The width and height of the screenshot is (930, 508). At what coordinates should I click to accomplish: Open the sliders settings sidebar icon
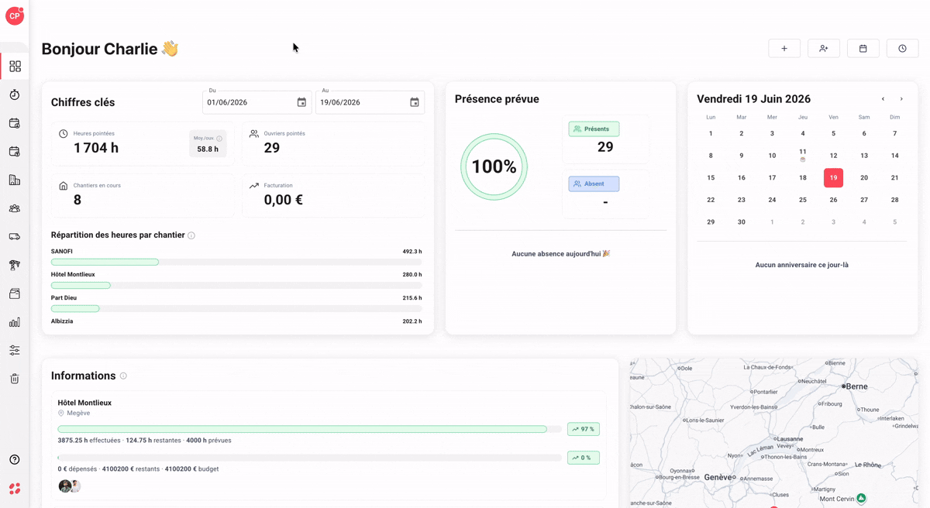point(15,350)
